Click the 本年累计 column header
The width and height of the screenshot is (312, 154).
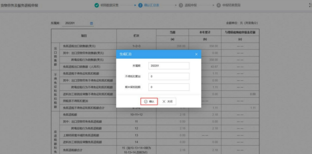point(205,32)
